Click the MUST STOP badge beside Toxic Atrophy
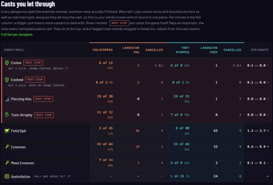Image resolution: width=273 pixels, height=185 pixels. [44, 115]
